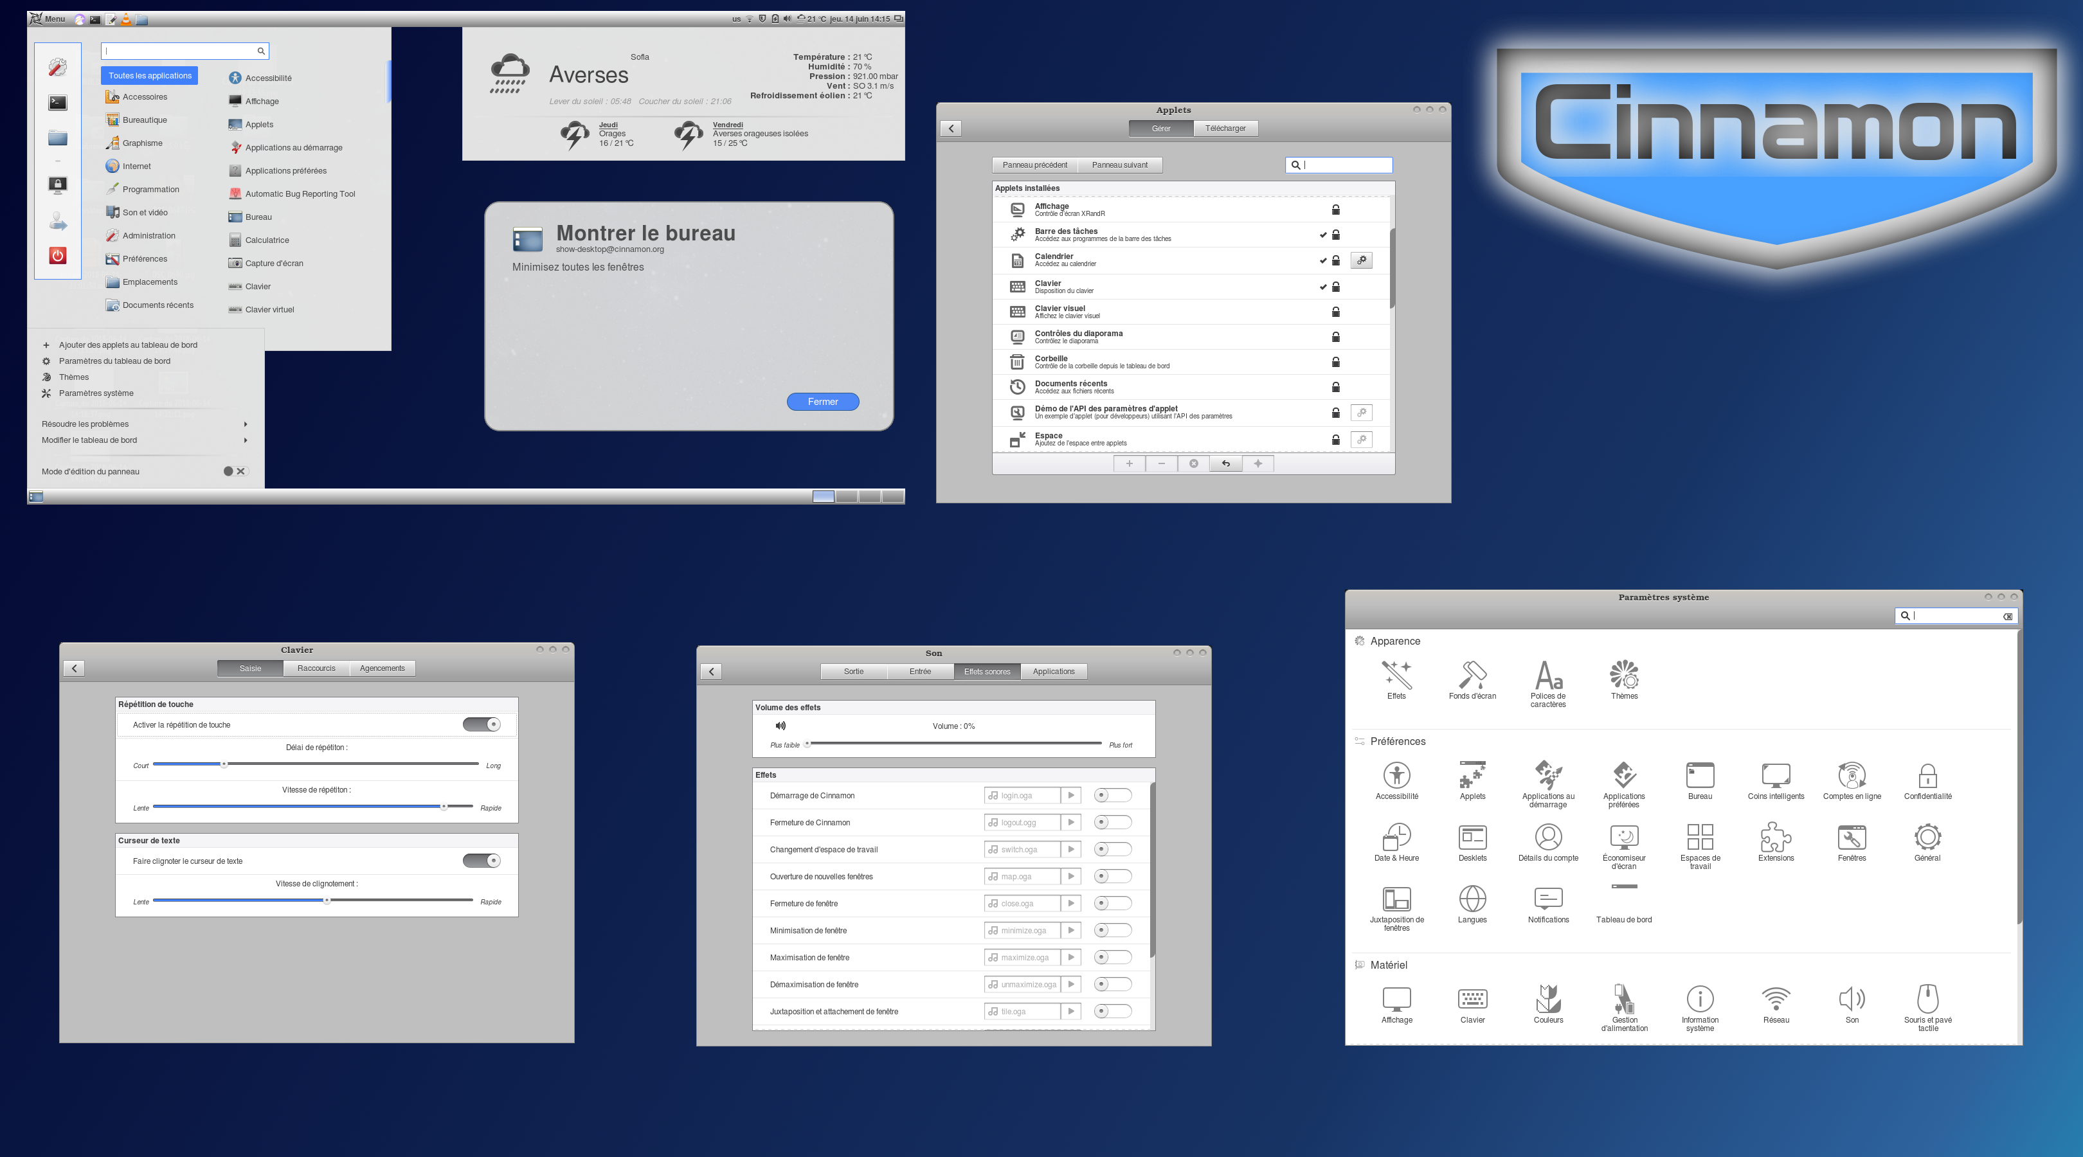2083x1157 pixels.
Task: Click Ajouter des applets au tableau de bord
Action: pos(128,345)
